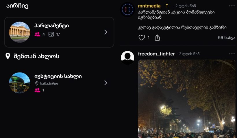Click the 56 ნახვა view count
The image size is (237, 138).
pyautogui.click(x=226, y=38)
